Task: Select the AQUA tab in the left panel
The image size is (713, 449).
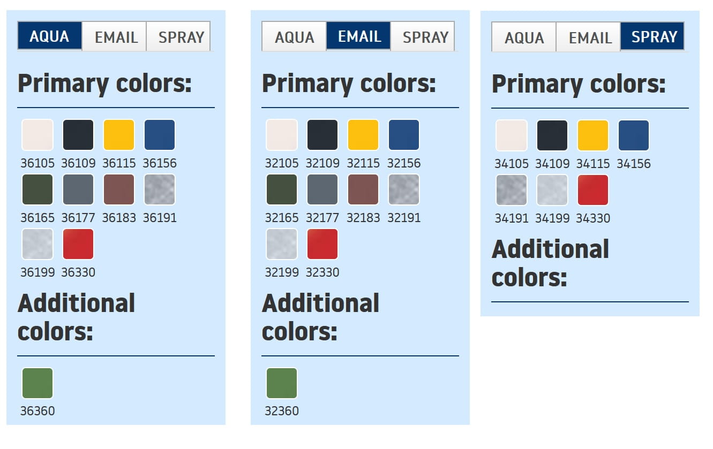Action: pos(50,36)
